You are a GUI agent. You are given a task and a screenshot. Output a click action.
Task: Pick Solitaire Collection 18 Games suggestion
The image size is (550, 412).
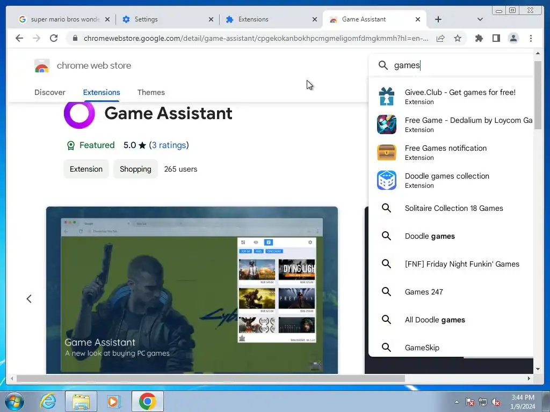[451, 209]
